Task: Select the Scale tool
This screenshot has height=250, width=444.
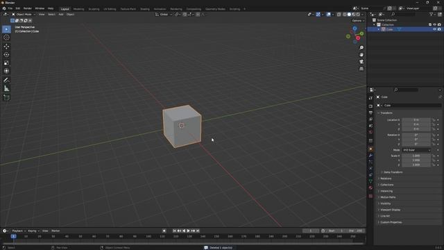Action: click(6, 62)
